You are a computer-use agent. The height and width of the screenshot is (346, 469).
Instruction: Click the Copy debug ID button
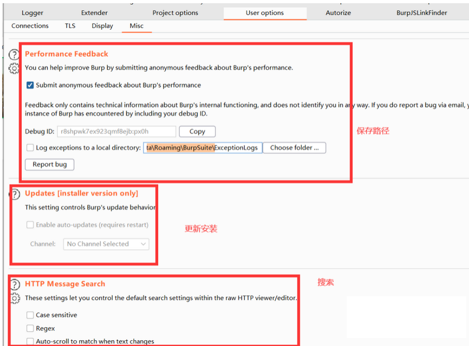coord(197,132)
